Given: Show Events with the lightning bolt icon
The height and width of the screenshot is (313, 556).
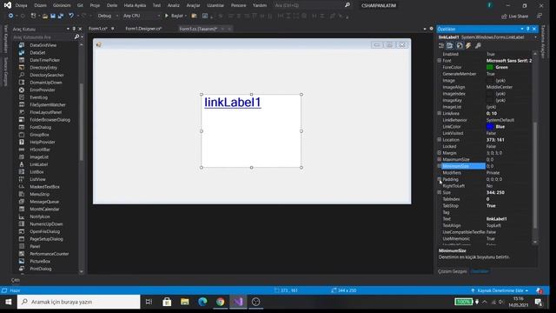Looking at the screenshot, I should coord(468,45).
